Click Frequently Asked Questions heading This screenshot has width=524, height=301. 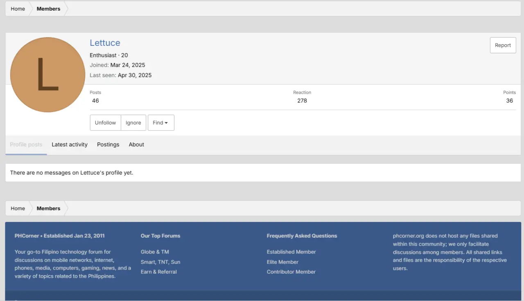point(302,236)
